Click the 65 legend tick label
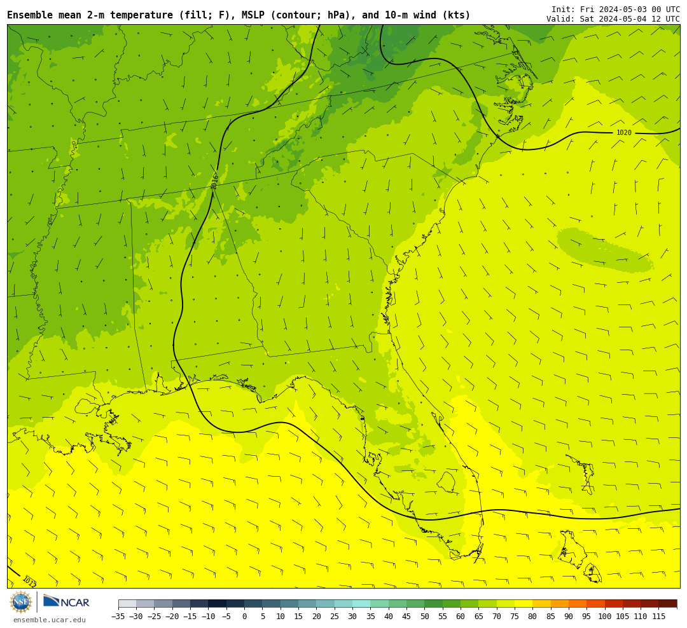687x628 pixels. (478, 616)
